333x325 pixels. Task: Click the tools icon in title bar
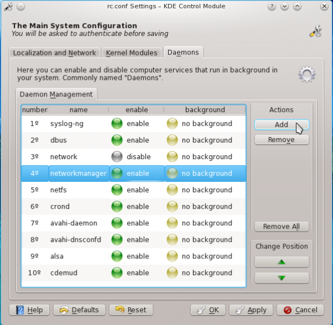click(8, 7)
